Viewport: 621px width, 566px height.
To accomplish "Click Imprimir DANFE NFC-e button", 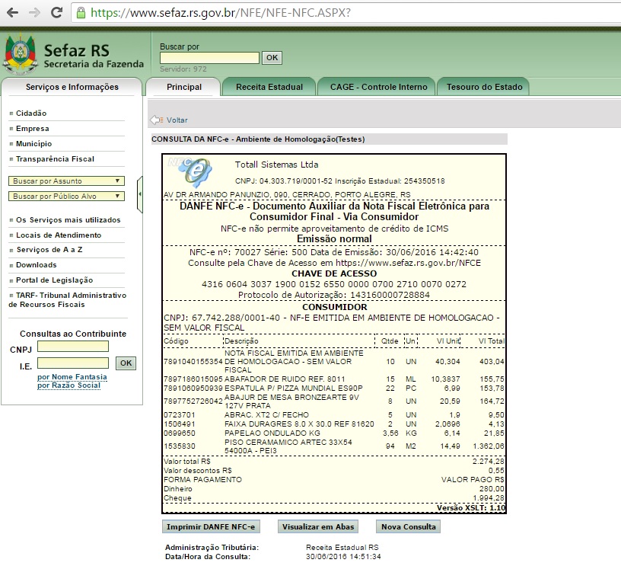I will point(211,526).
